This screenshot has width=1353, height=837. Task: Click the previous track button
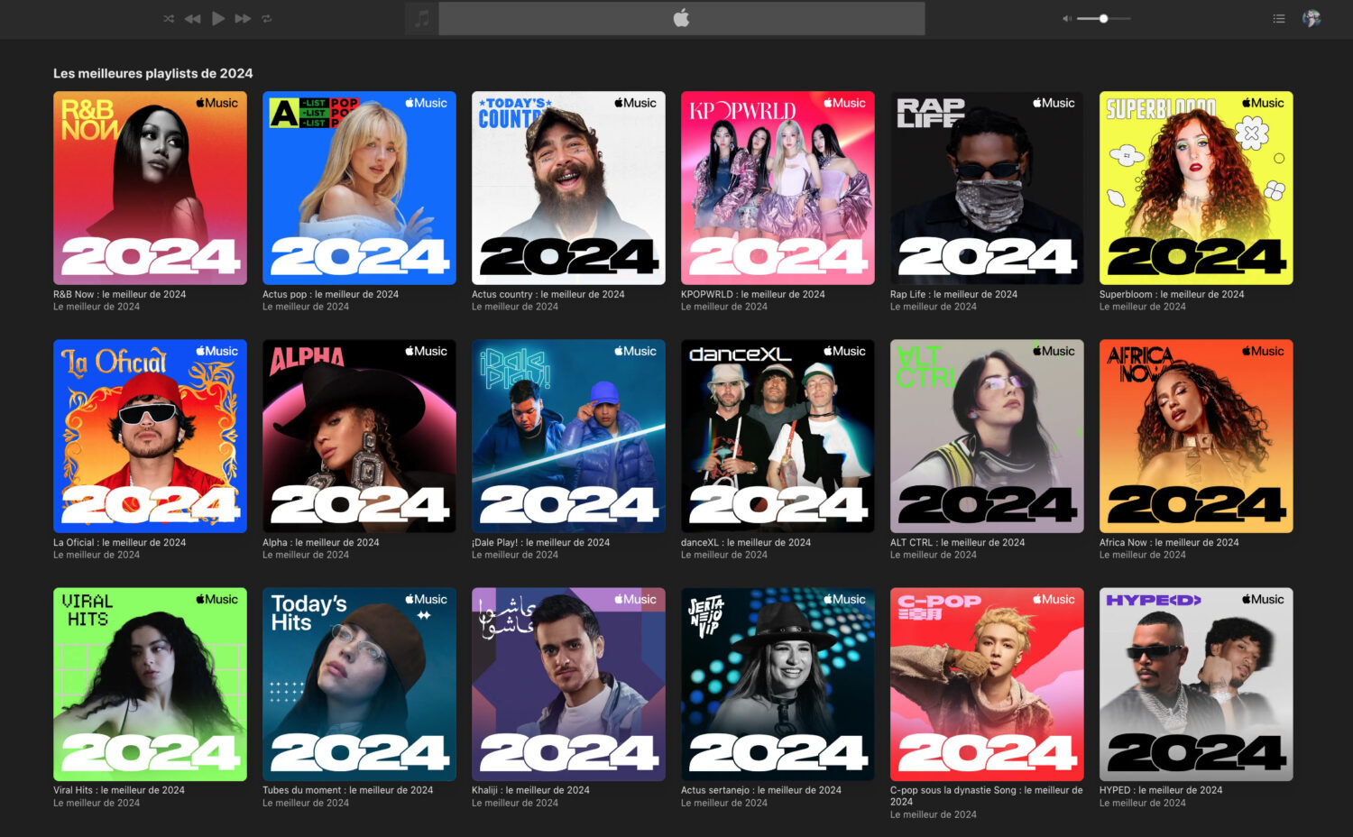pyautogui.click(x=192, y=19)
